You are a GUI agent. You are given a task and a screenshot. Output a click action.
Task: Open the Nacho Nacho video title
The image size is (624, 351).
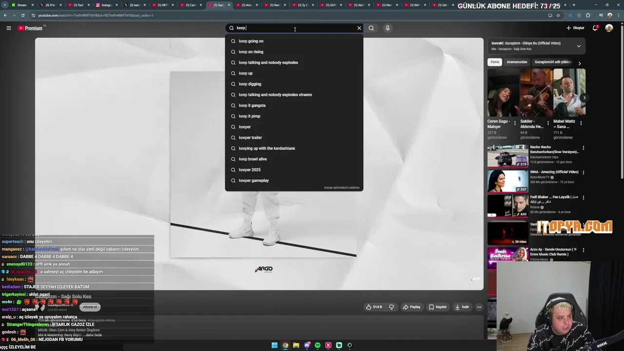(x=554, y=149)
